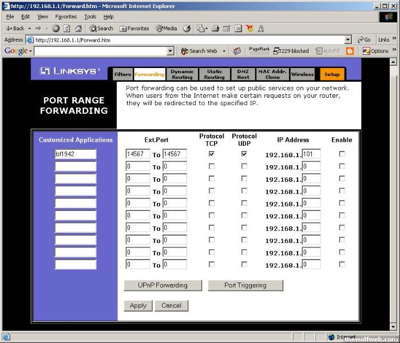Open the Back button history dropdown arrow

coord(30,28)
